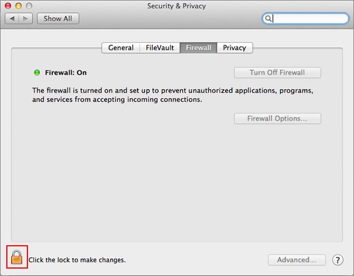Open the FileVault tab
The height and width of the screenshot is (276, 354).
pos(160,48)
